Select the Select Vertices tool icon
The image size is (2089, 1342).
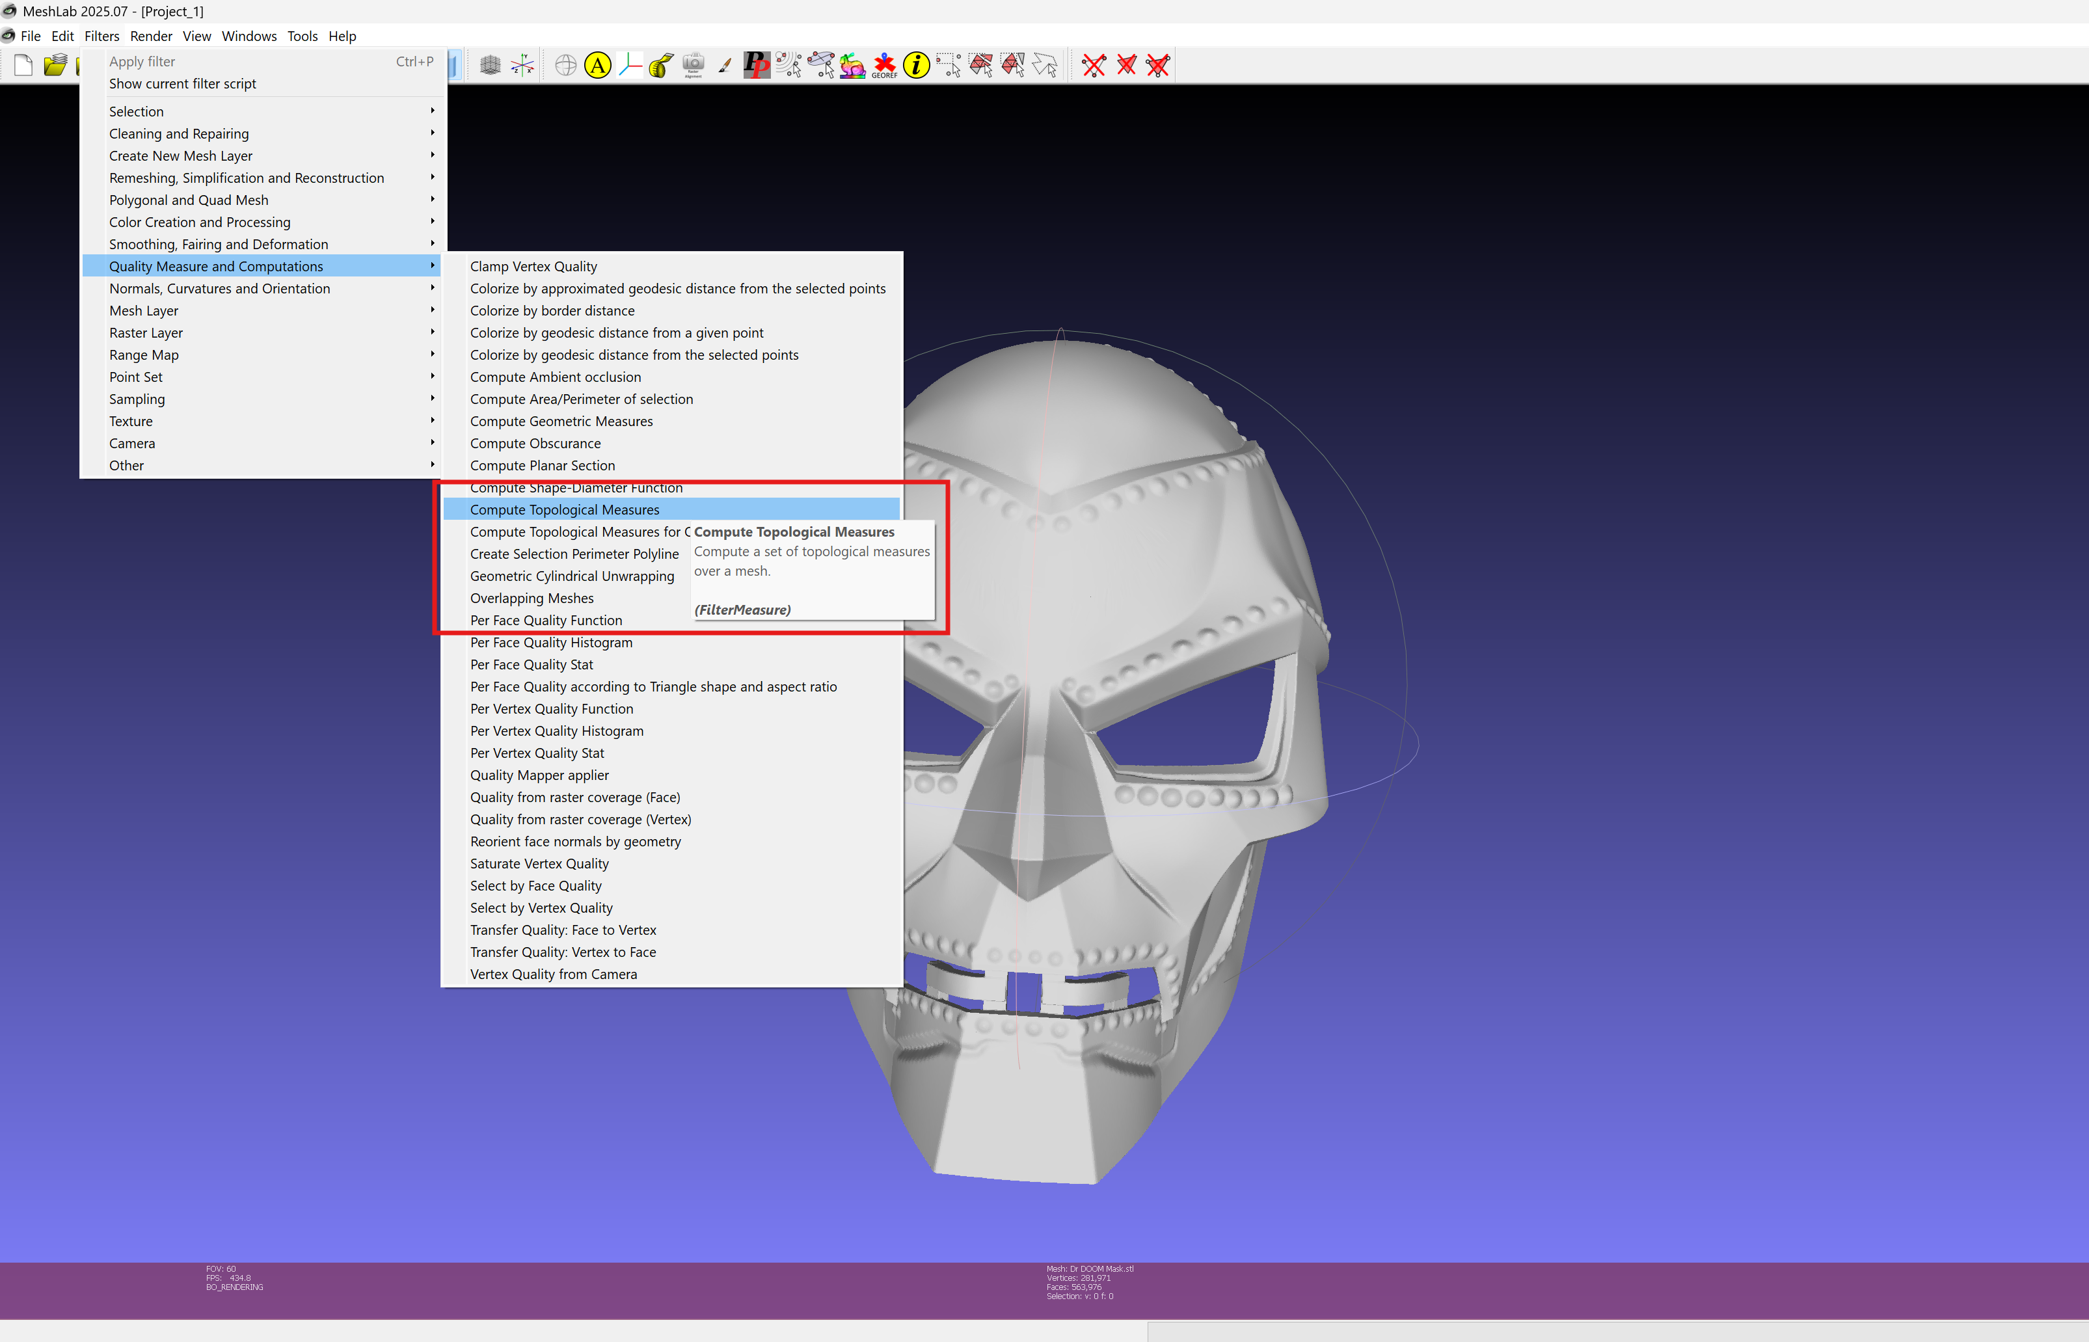tap(948, 65)
